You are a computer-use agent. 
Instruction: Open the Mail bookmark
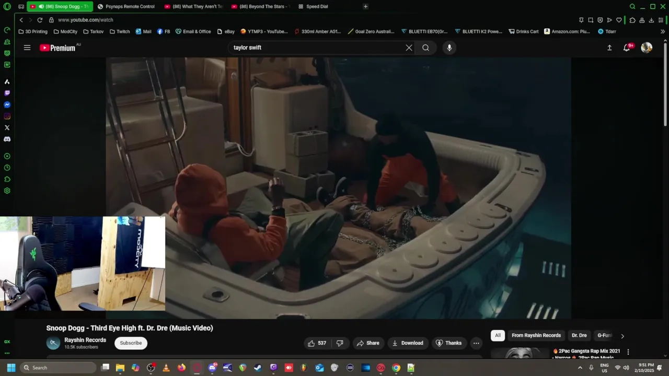pyautogui.click(x=143, y=31)
